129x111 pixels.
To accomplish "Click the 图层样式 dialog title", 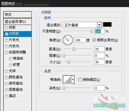I will (8, 4).
